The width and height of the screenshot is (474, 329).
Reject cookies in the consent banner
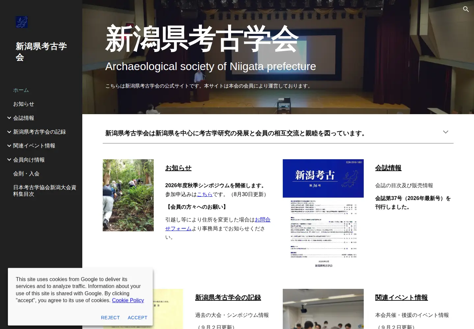pyautogui.click(x=110, y=318)
